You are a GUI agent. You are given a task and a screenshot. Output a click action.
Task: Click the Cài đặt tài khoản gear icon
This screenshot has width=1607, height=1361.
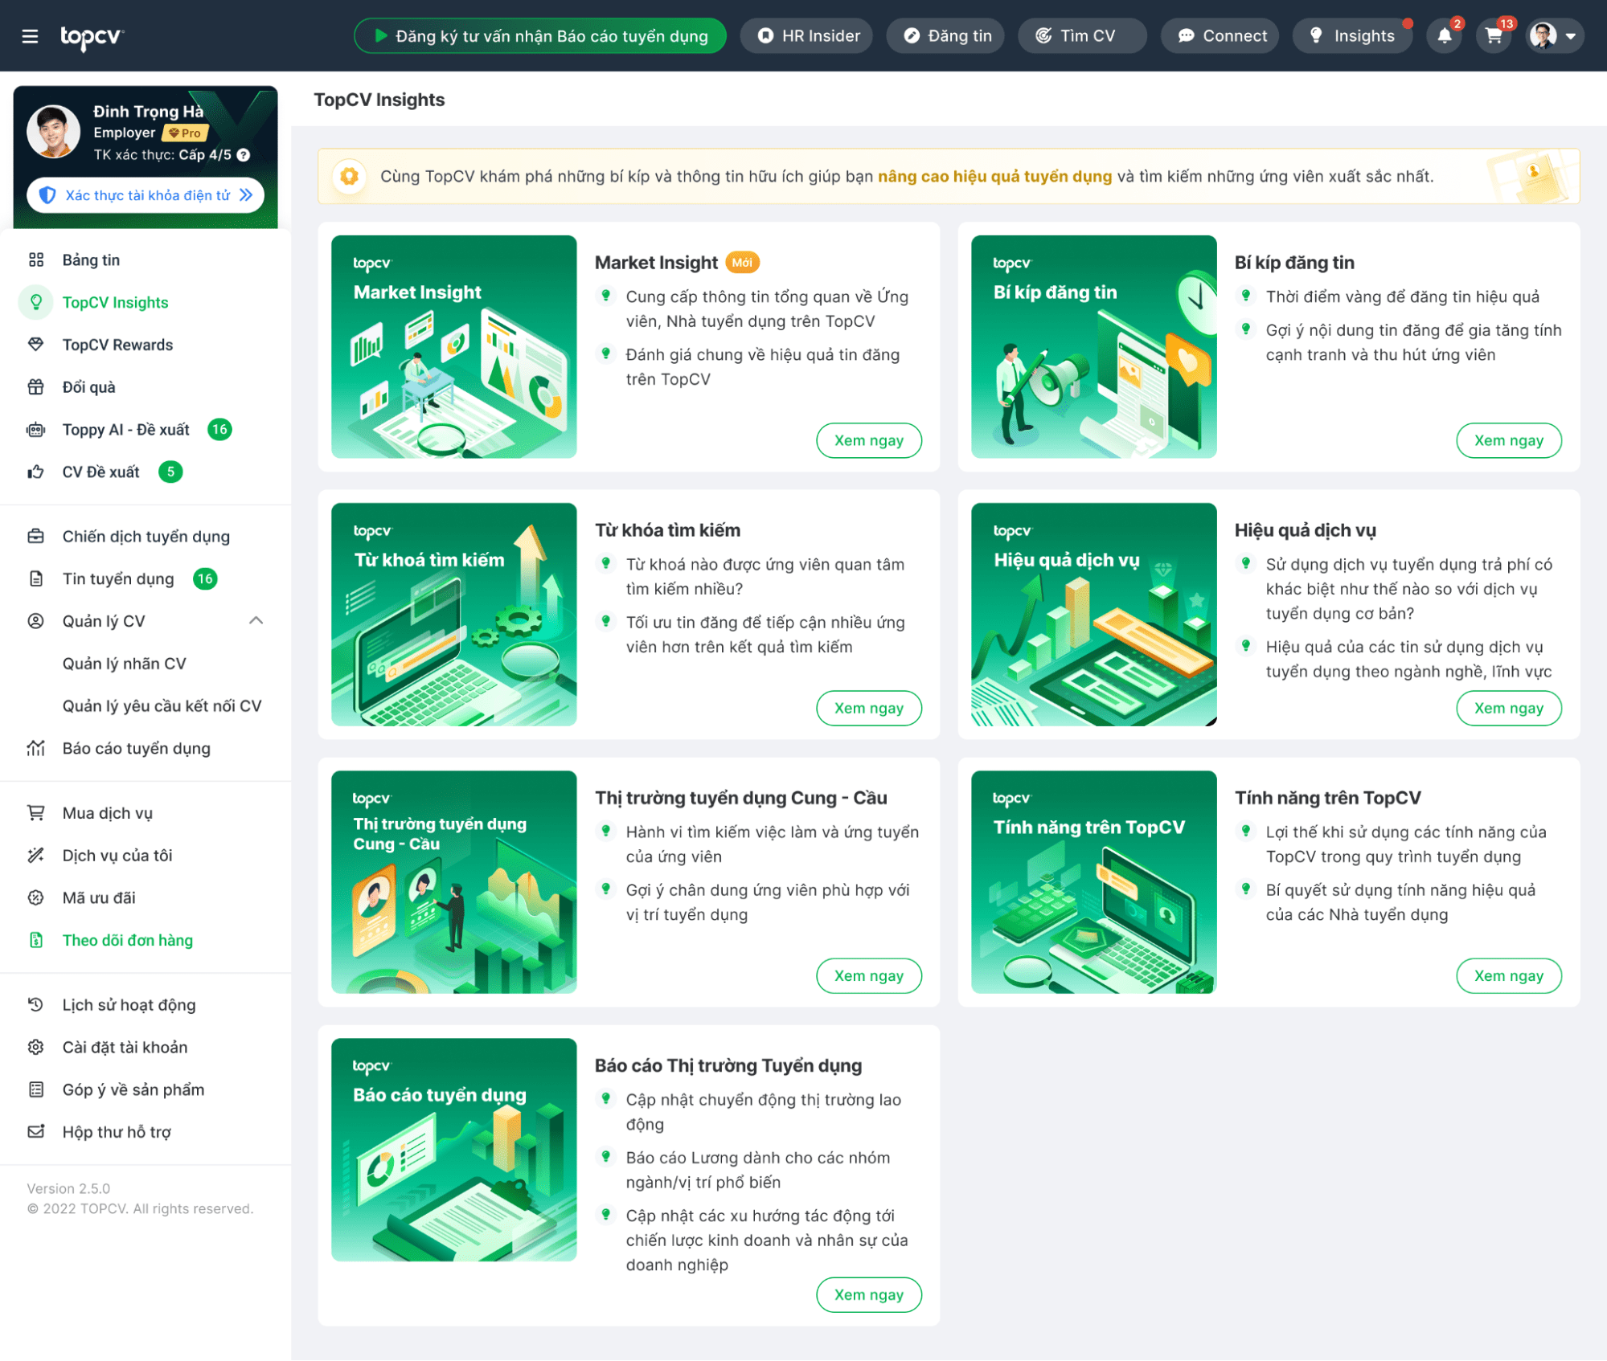pos(36,1047)
